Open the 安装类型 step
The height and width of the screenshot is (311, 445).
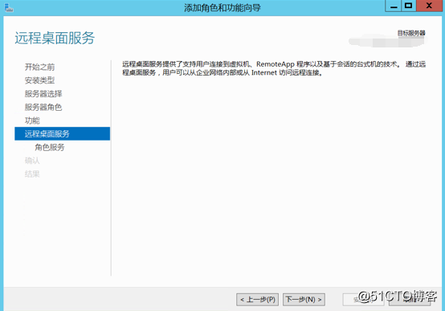39,80
